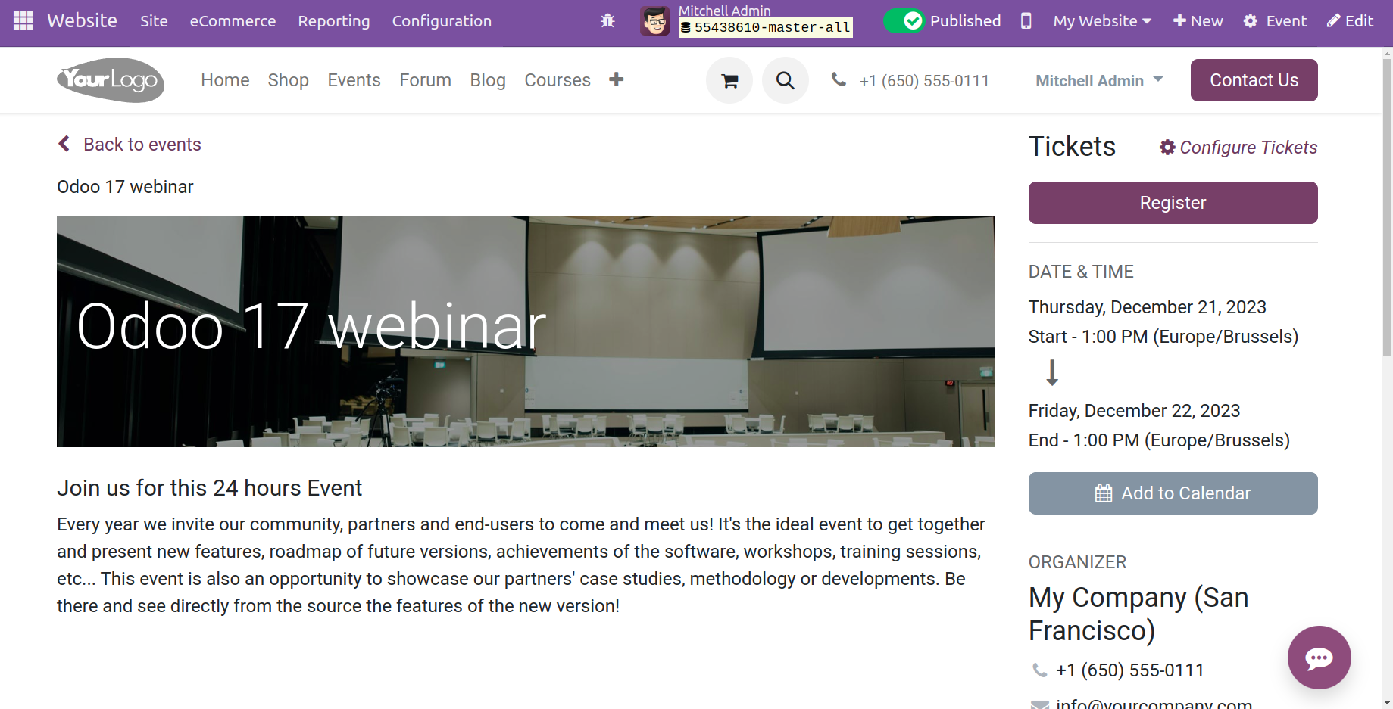Click the Odoo 17 webinar cover image
The height and width of the screenshot is (709, 1393).
point(525,331)
